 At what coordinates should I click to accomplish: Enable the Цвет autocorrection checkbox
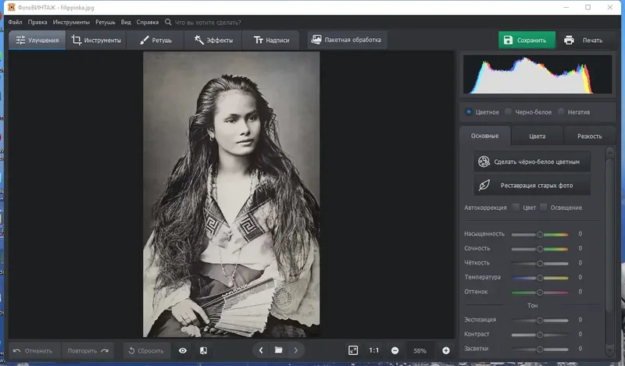click(x=516, y=208)
